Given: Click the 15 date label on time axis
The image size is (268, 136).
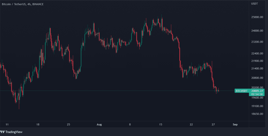Looking at the screenshot, I should pos(161,124).
